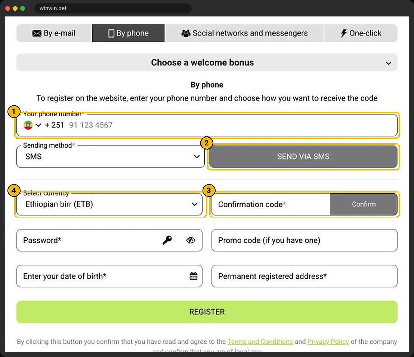414x357 pixels.
Task: Click the SEND VIA SMS button
Action: pos(303,156)
